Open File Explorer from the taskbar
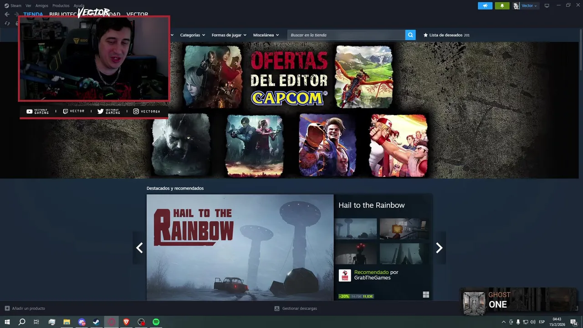 [66, 322]
